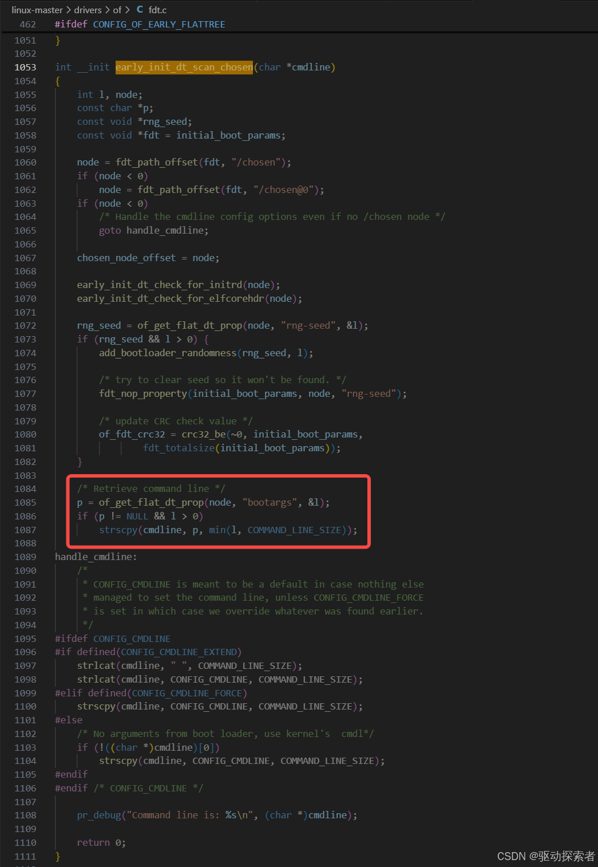Click the 'if (p != NULL && l > 0)' line

pos(140,517)
